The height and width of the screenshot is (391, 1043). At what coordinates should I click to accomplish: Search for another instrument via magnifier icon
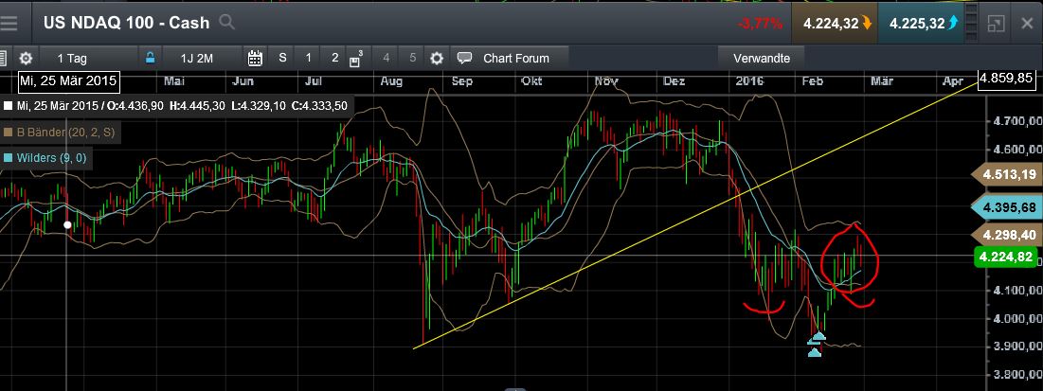coord(226,23)
